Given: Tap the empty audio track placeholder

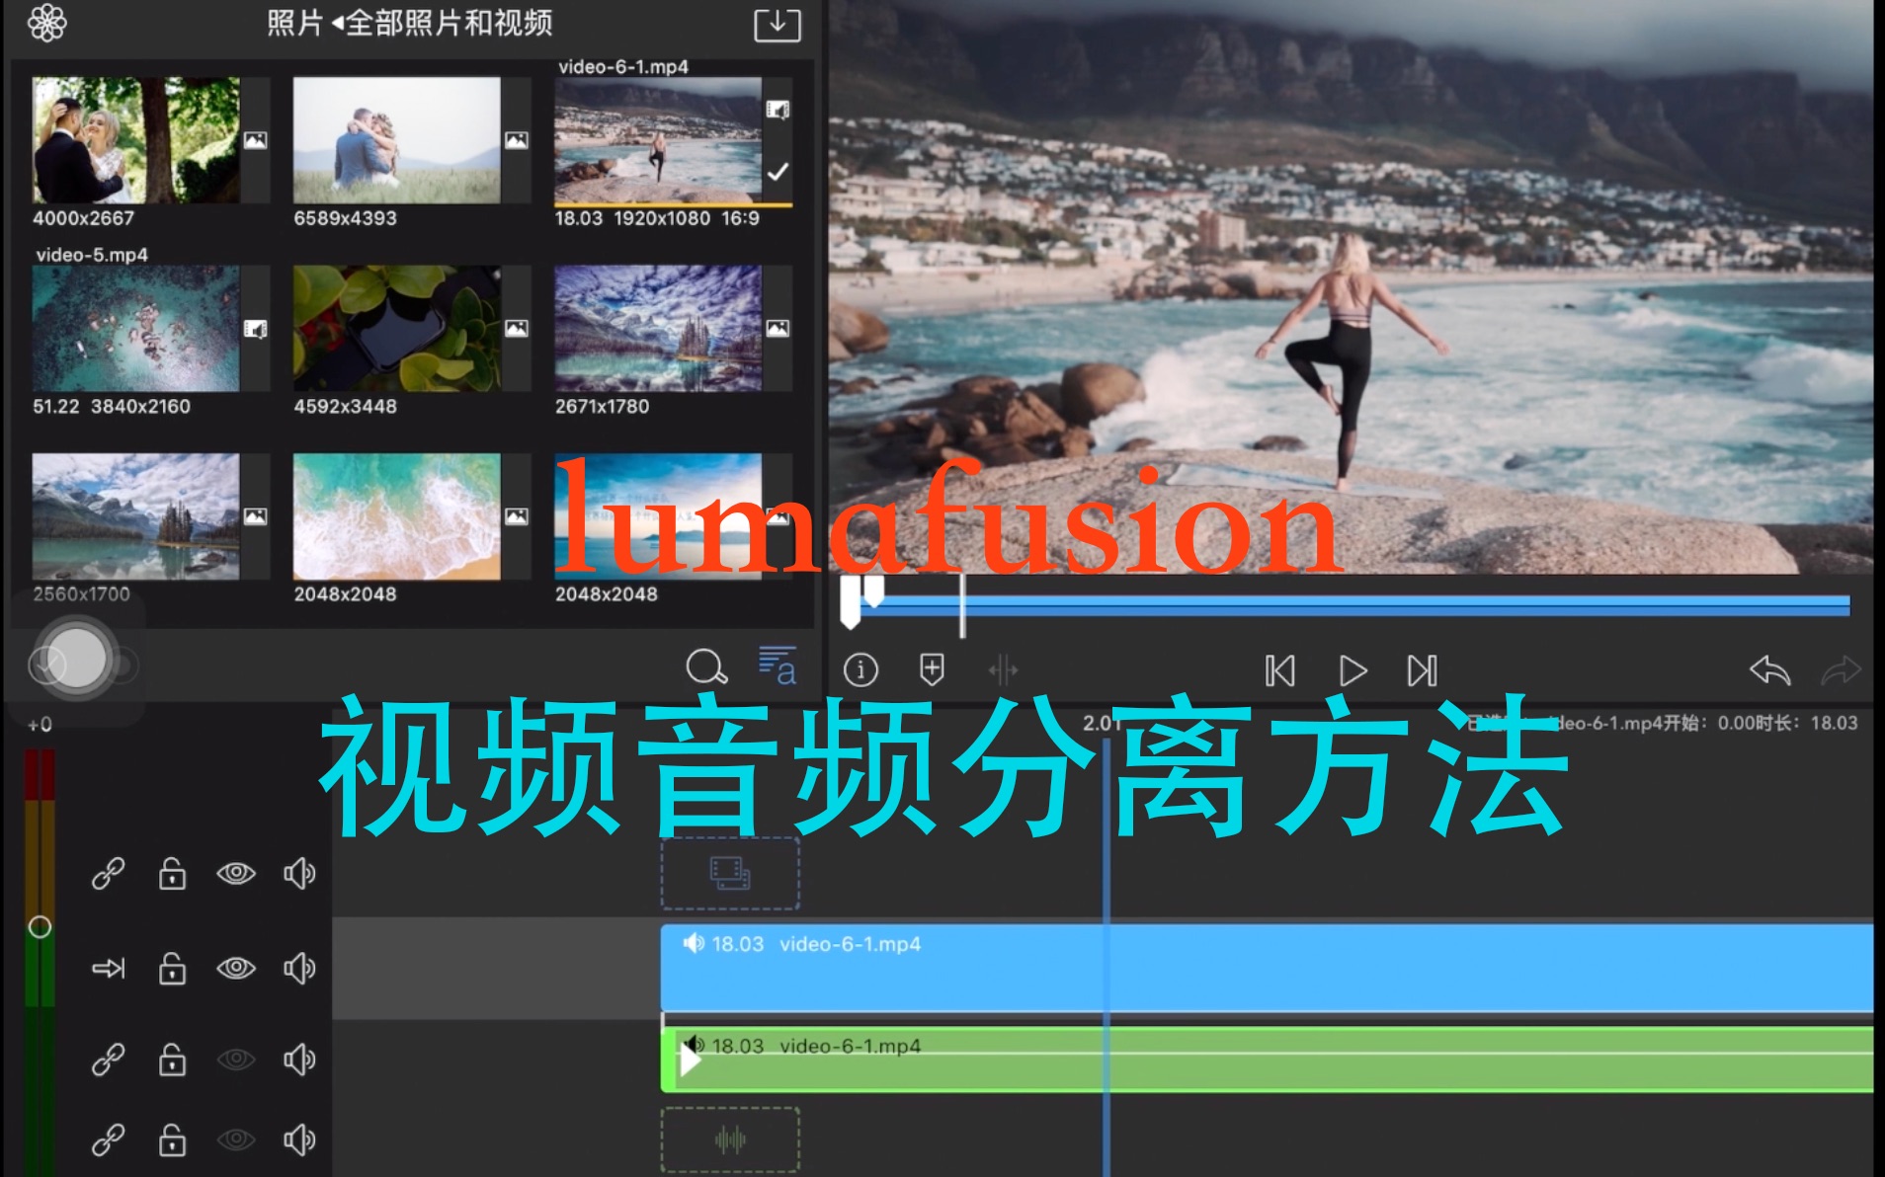Looking at the screenshot, I should tap(730, 1140).
